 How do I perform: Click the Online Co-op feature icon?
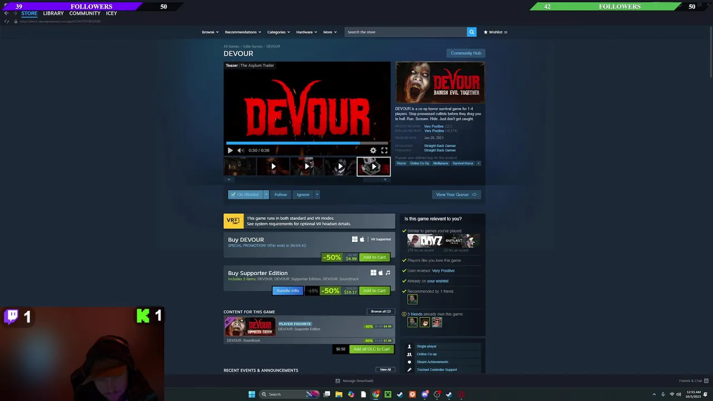click(x=409, y=354)
